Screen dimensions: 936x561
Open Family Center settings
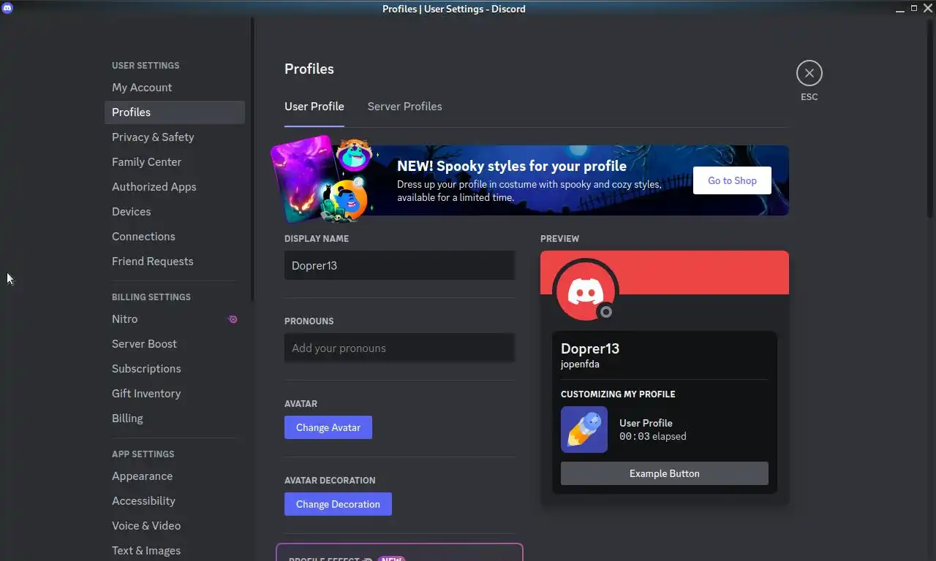pyautogui.click(x=174, y=162)
